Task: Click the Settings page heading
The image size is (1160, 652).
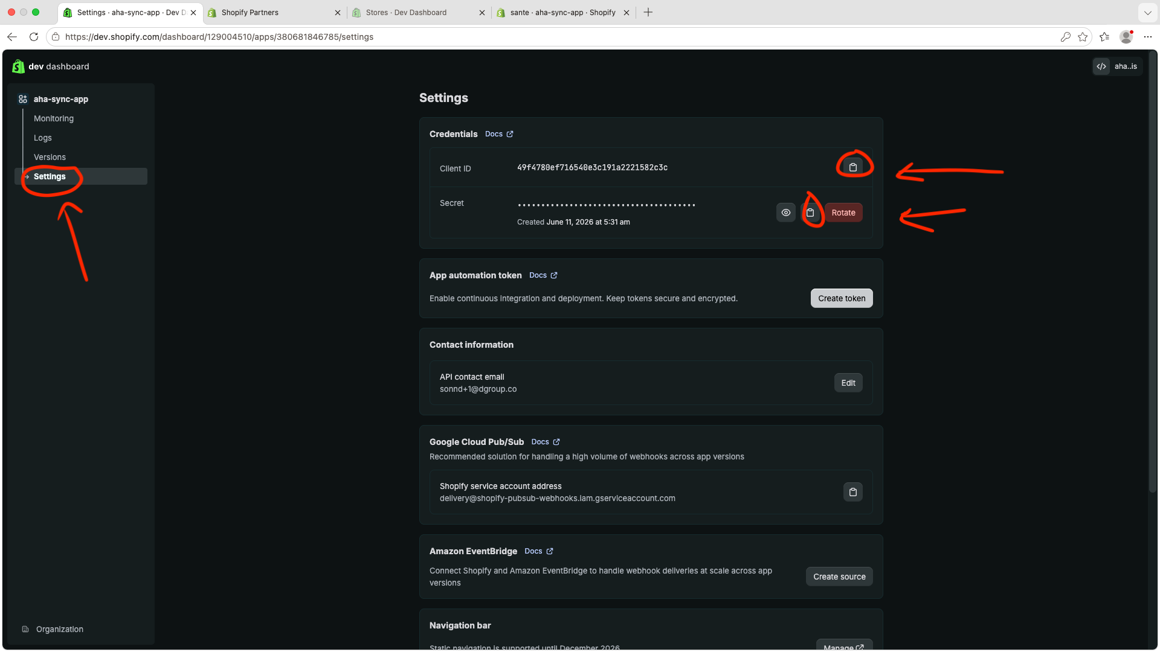Action: (x=443, y=98)
